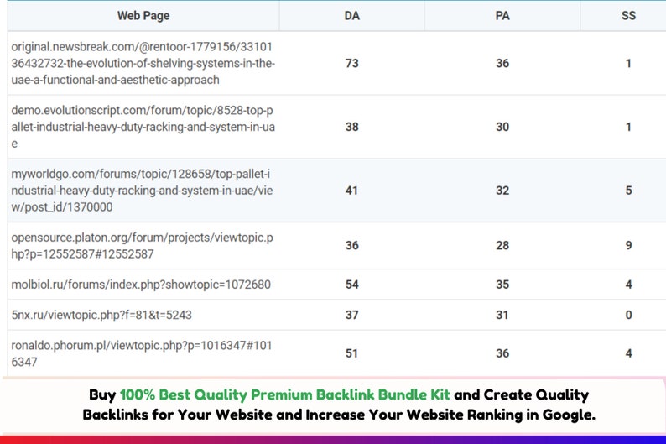Click the DA value 54 for molbiol.ru
Image resolution: width=666 pixels, height=444 pixels.
[x=351, y=285]
